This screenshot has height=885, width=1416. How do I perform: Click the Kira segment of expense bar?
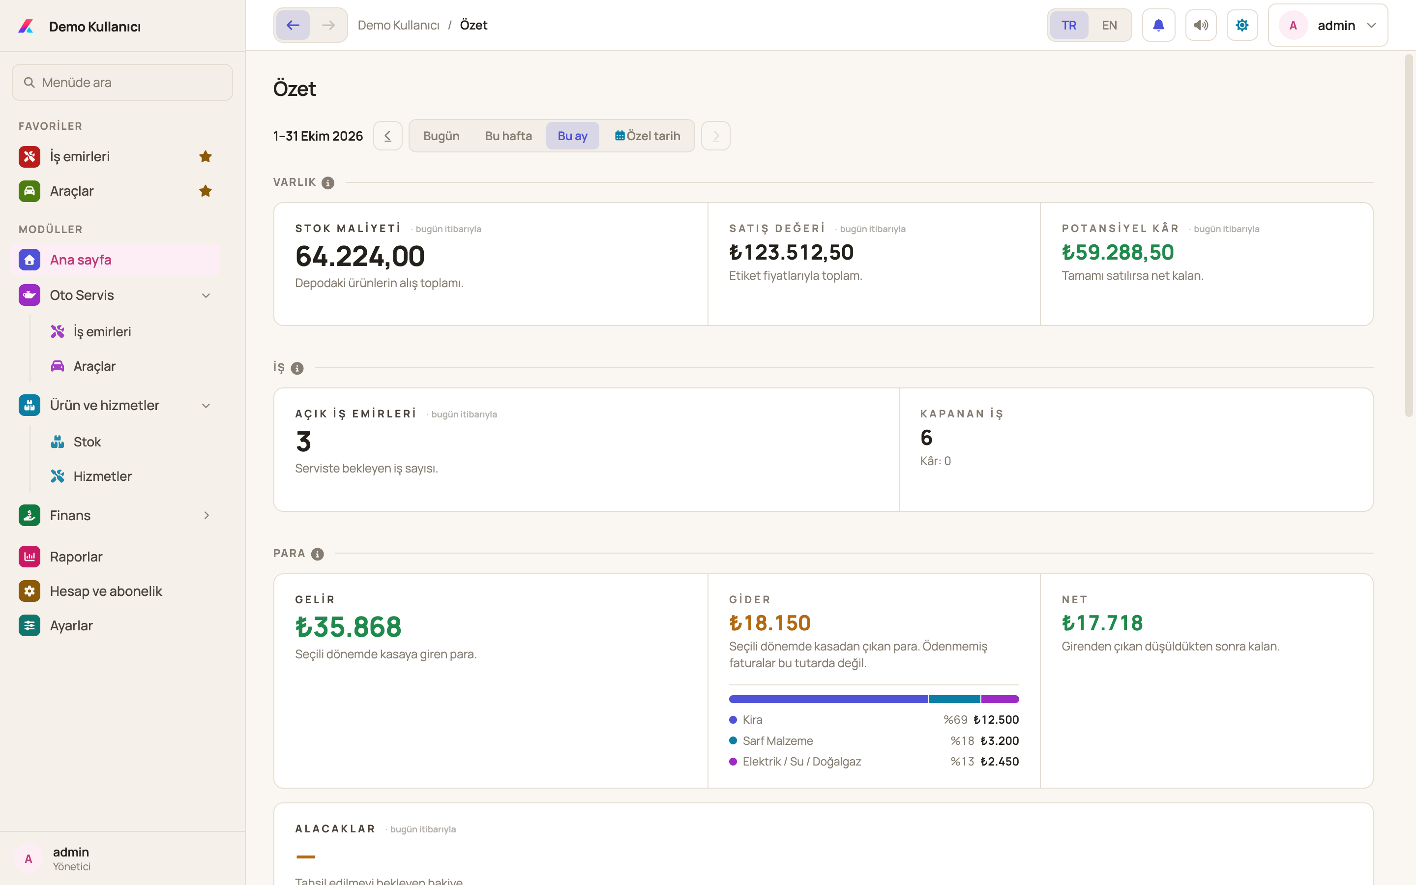pos(828,699)
